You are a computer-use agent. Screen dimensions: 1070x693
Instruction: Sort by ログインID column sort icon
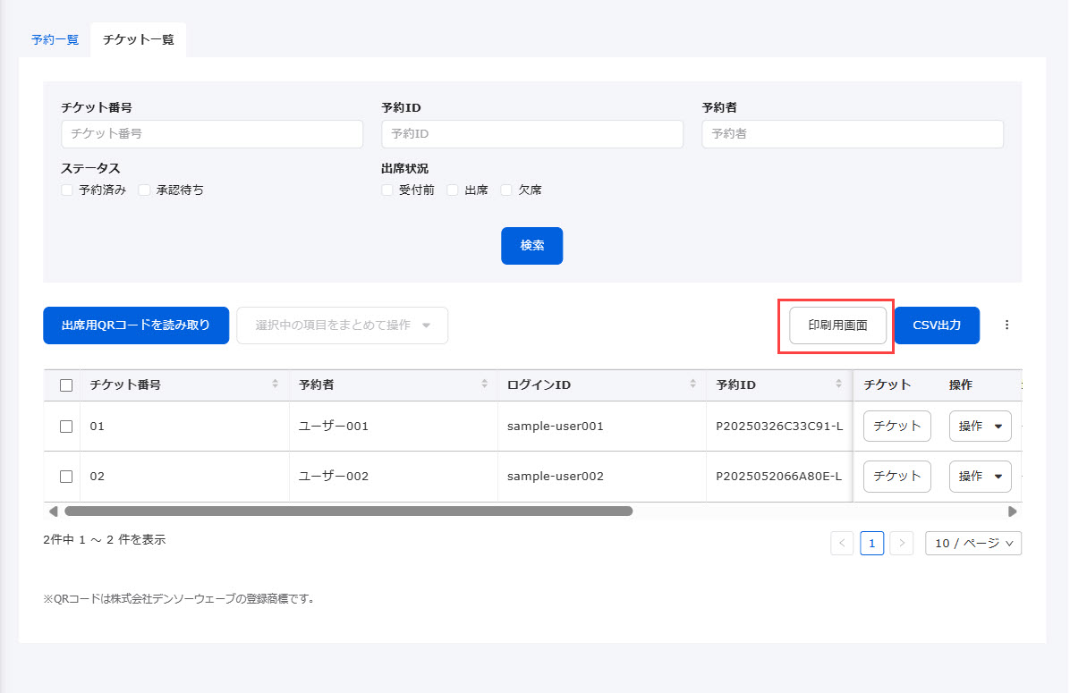point(692,385)
